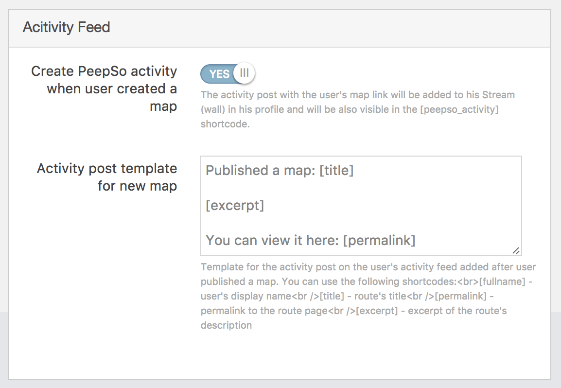
Task: Toggle the Create PeepSo activity switch
Action: click(228, 74)
